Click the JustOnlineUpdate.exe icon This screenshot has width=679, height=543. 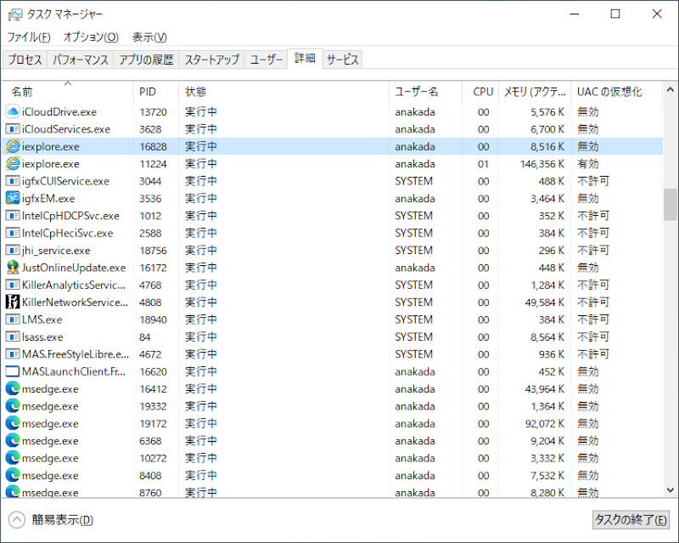coord(13,268)
